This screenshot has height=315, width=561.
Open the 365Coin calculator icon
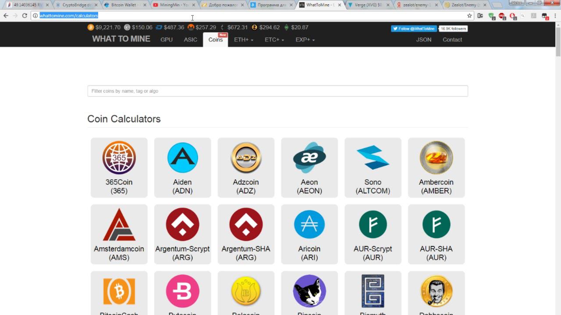click(x=119, y=157)
